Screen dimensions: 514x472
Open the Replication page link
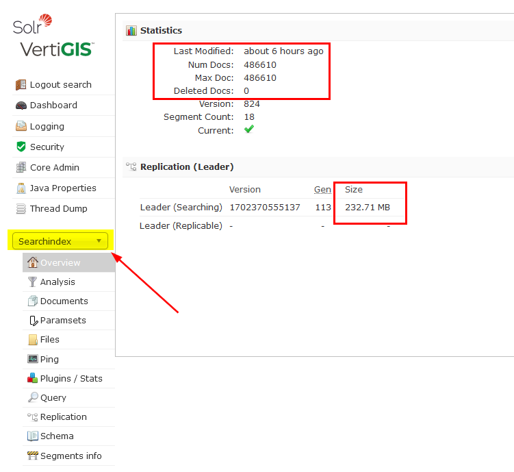pos(63,417)
